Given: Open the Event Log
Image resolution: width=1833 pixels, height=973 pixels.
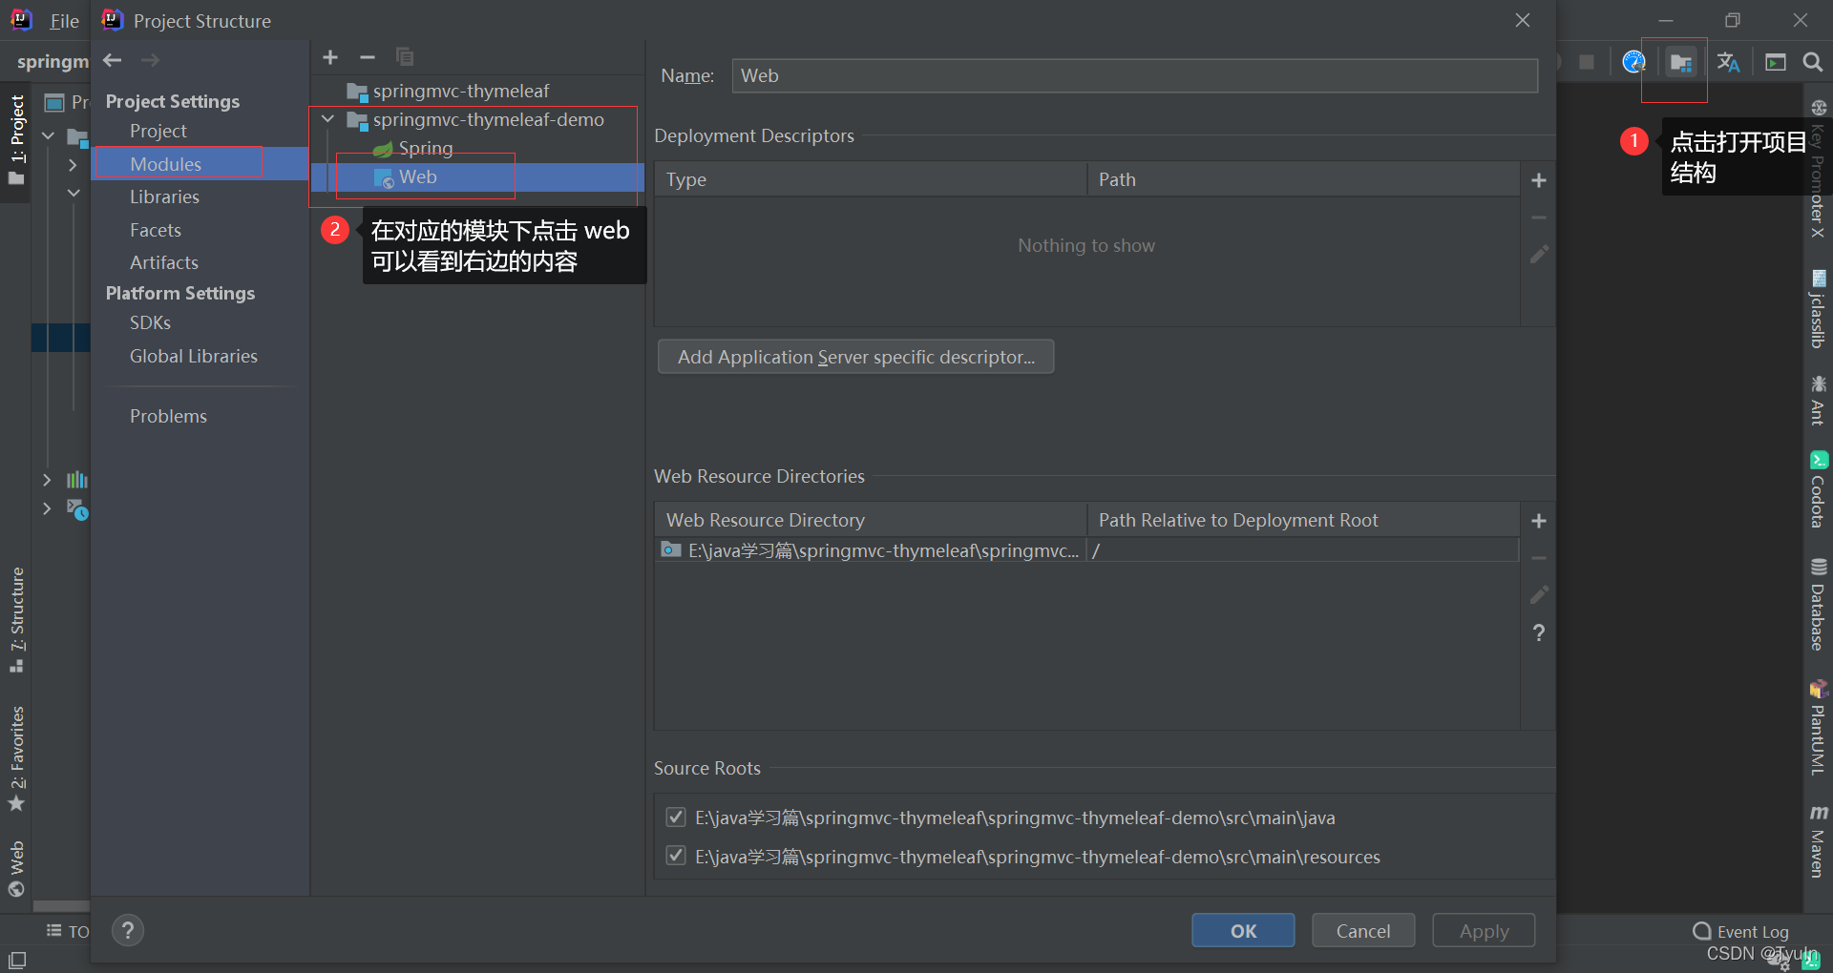Looking at the screenshot, I should click(1741, 931).
